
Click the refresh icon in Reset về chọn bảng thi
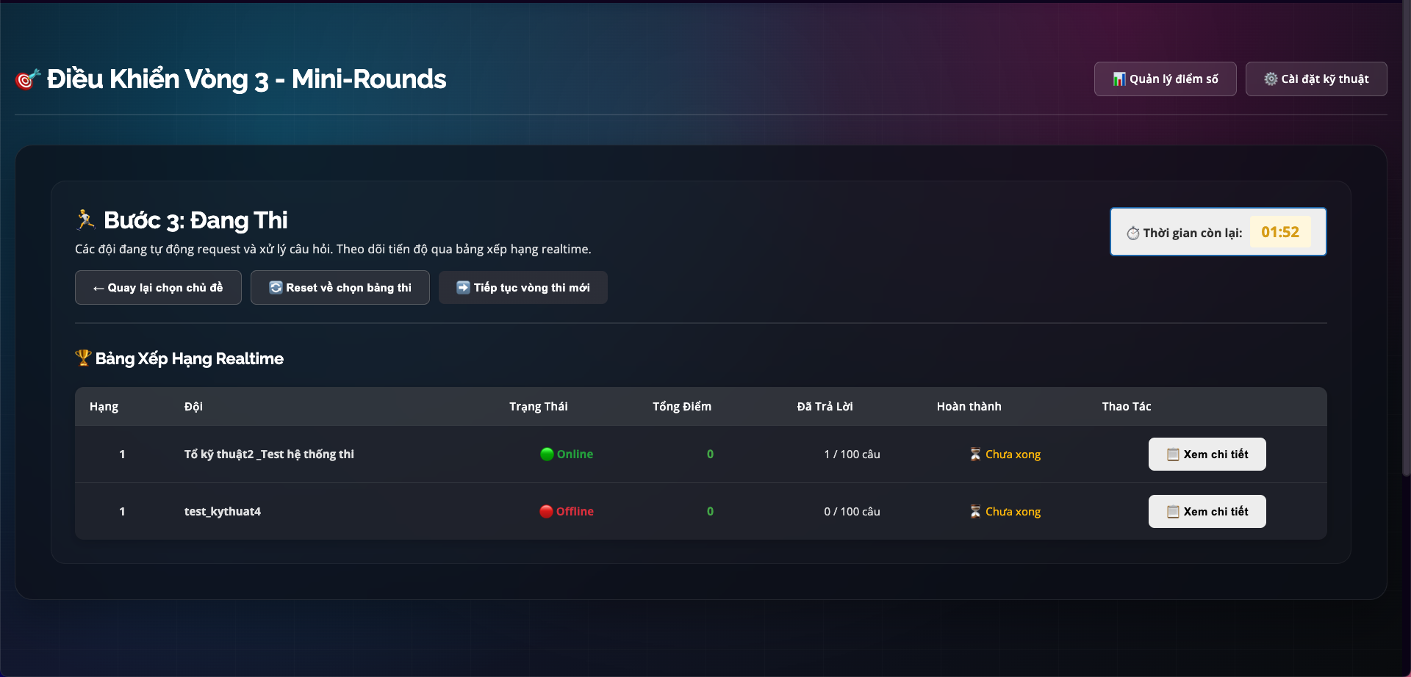276,287
